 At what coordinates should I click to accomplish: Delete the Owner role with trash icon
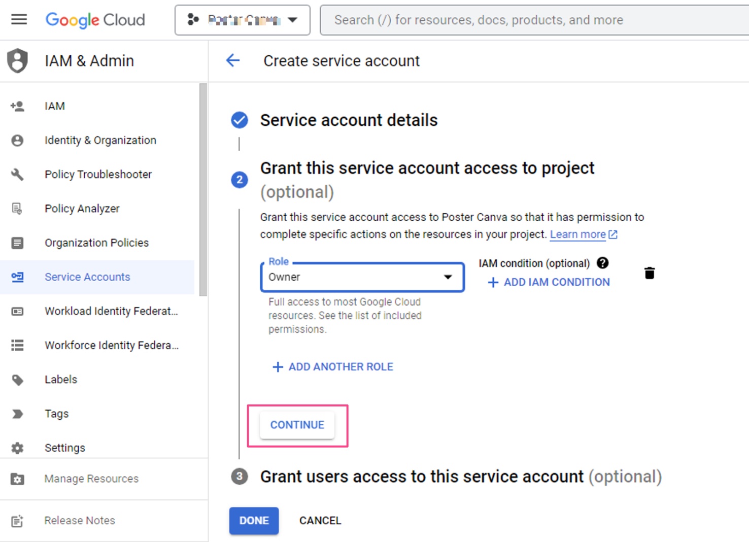click(x=650, y=273)
